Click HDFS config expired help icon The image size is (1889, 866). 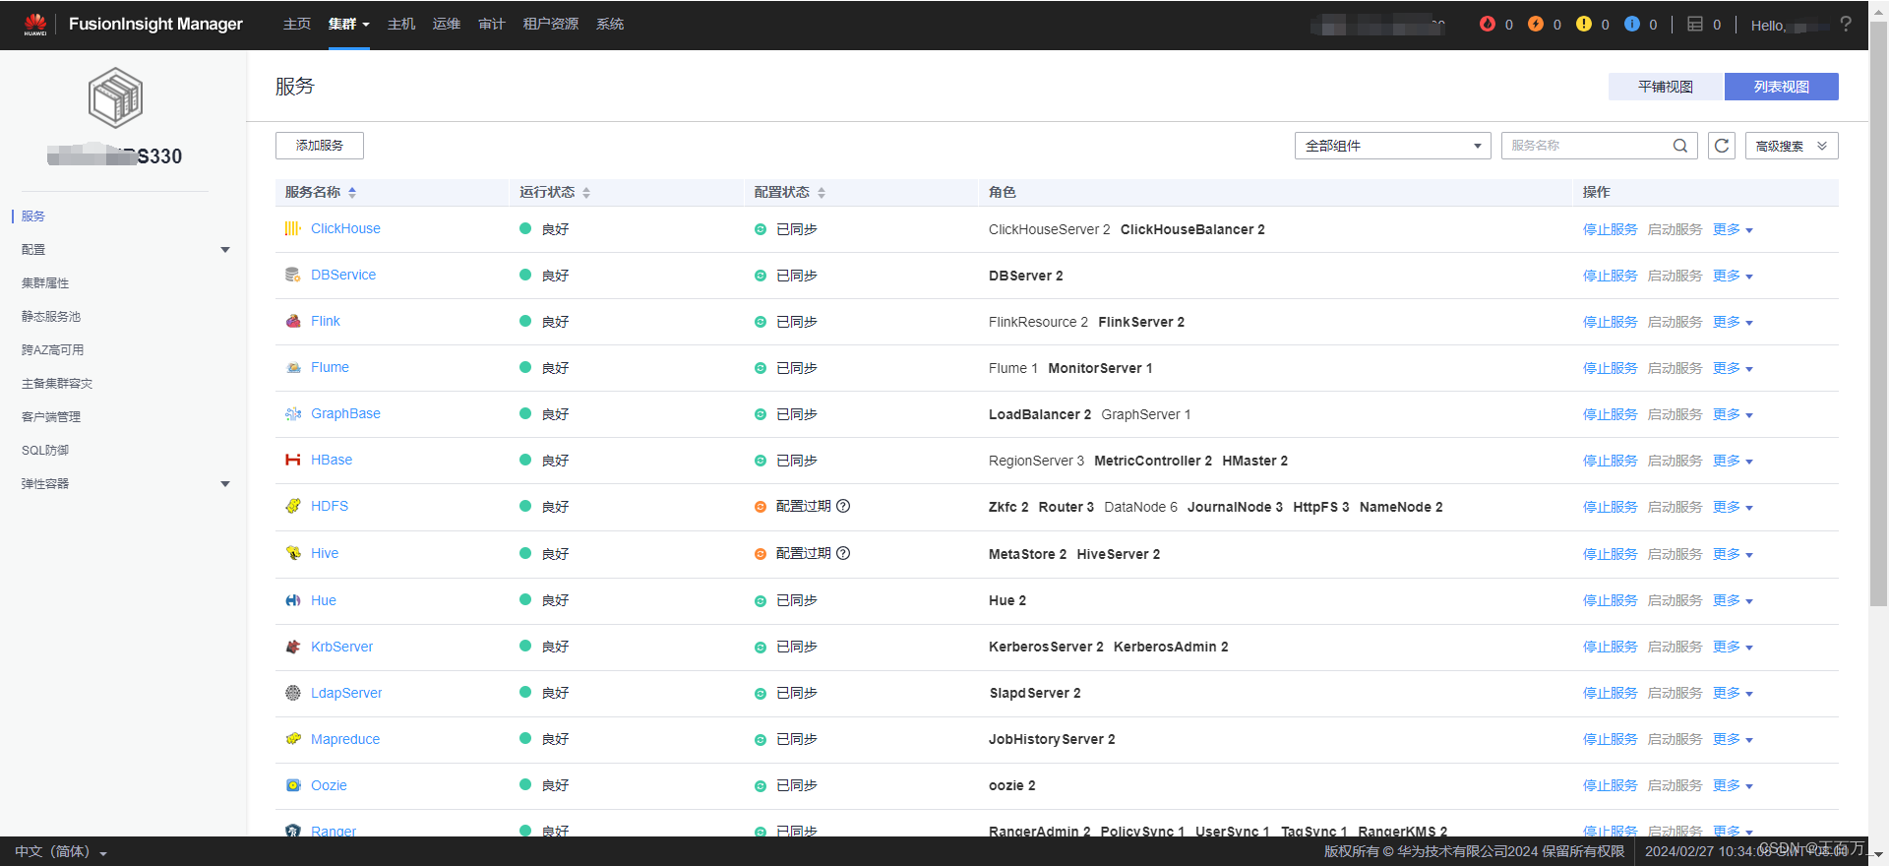[843, 506]
